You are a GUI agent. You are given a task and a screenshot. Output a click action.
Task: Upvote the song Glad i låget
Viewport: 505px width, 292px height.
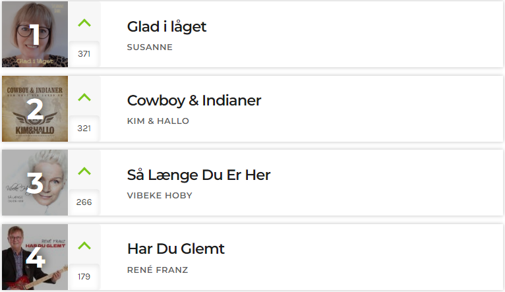tap(84, 23)
